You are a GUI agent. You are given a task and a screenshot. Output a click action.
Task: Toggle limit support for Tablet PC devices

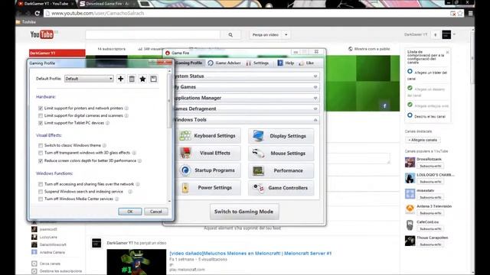41,123
